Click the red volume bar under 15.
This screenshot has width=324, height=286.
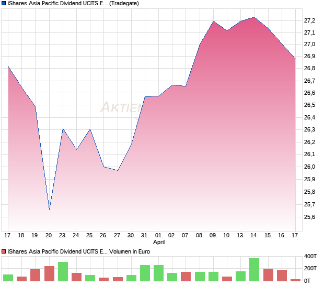coord(268,275)
